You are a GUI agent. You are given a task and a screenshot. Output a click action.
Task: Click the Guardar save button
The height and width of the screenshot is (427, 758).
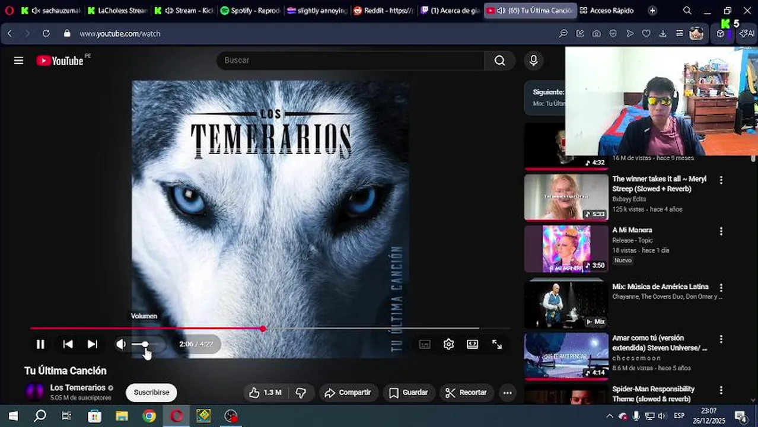point(409,393)
